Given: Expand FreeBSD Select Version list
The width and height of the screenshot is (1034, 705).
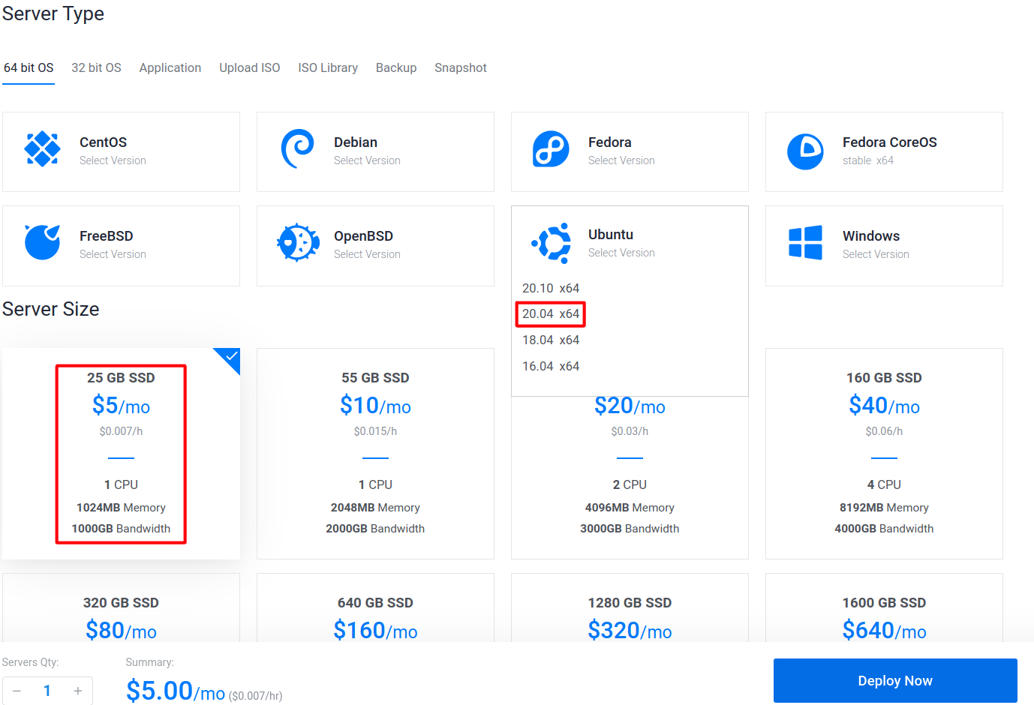Looking at the screenshot, I should coord(121,245).
